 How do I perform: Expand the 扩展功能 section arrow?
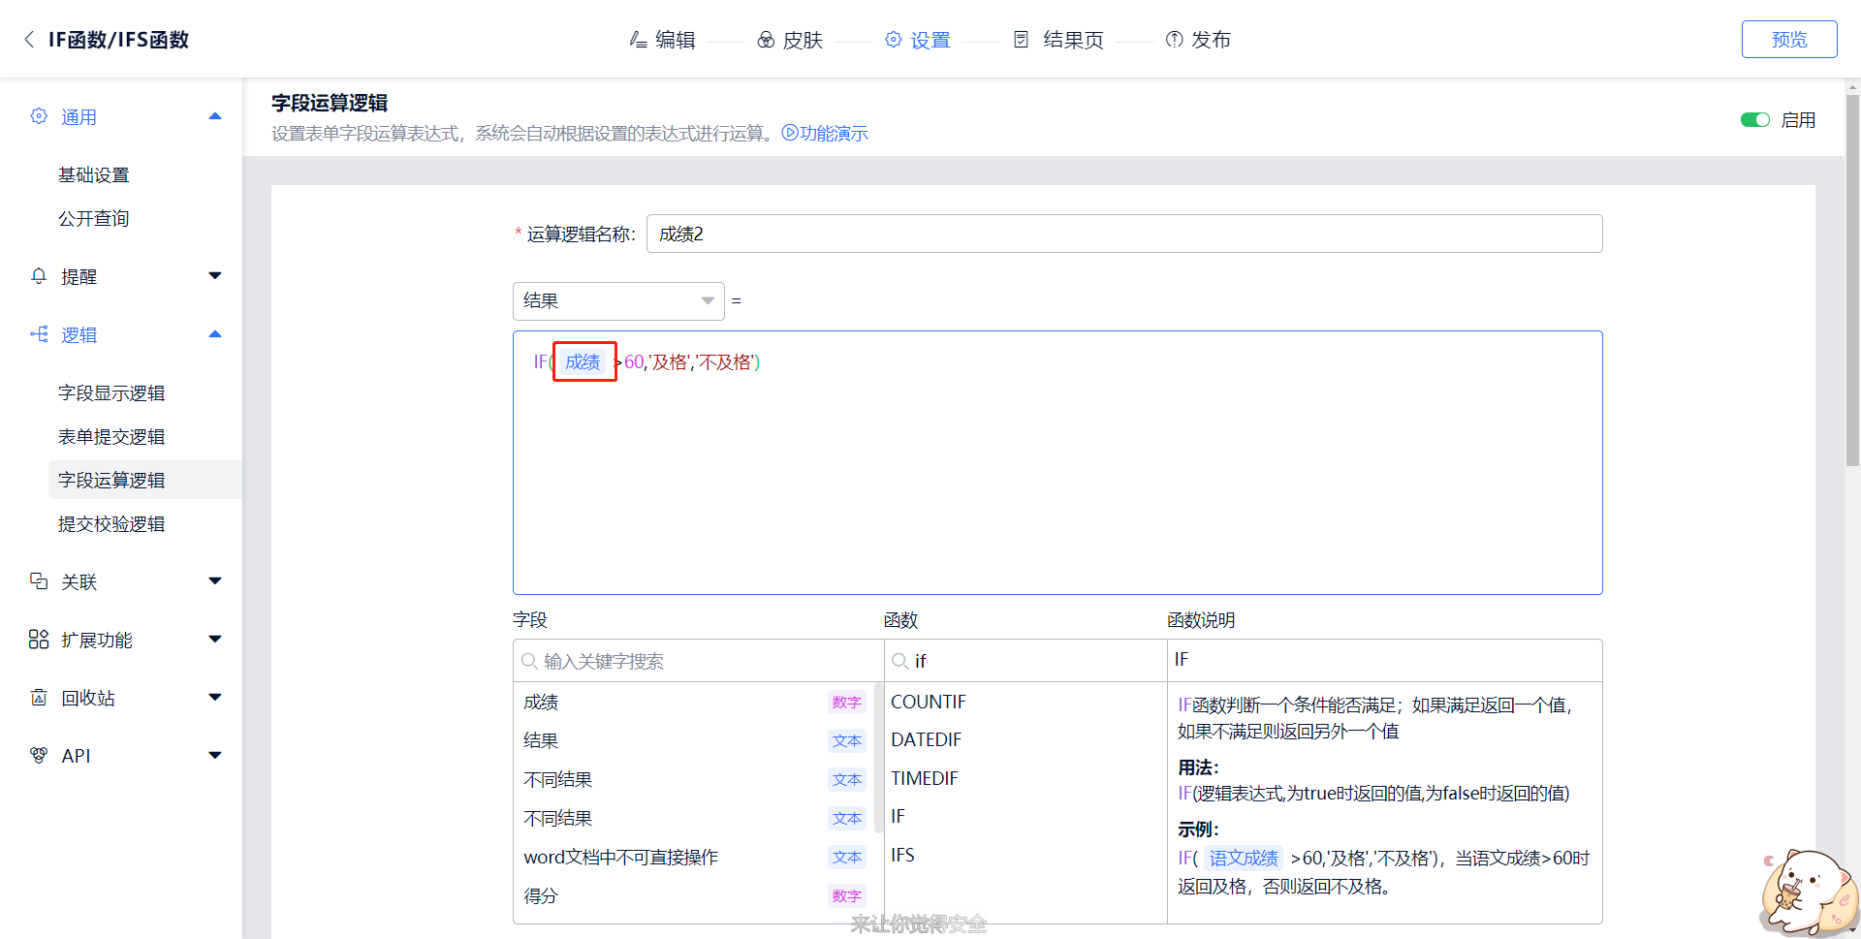tap(215, 640)
